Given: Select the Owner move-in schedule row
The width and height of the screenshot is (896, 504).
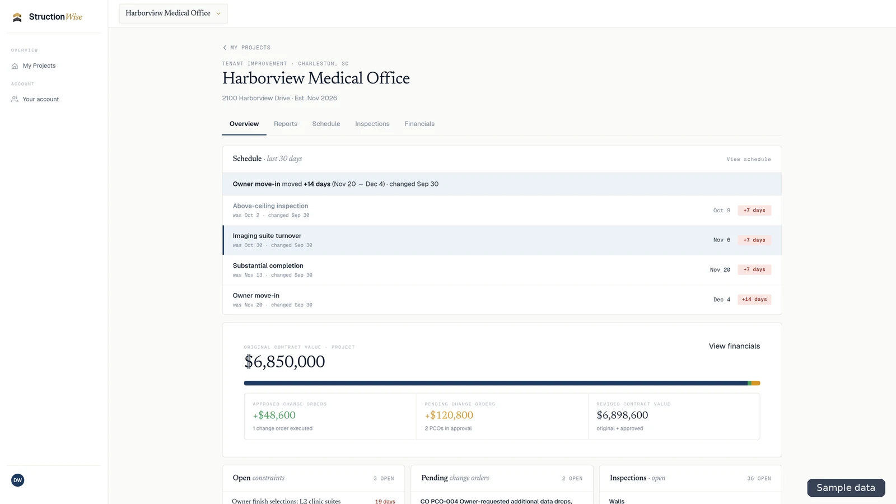Looking at the screenshot, I should [x=502, y=300].
